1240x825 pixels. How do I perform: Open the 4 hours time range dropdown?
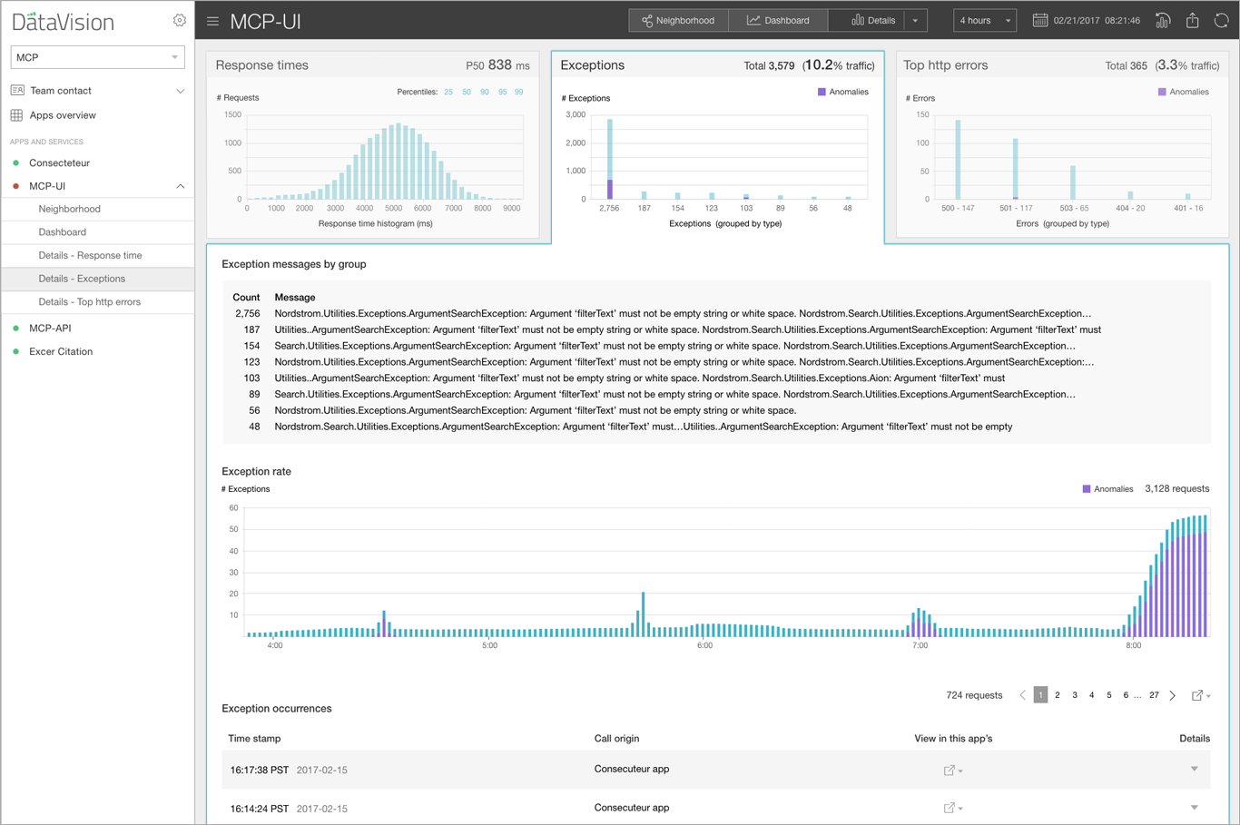pyautogui.click(x=985, y=20)
